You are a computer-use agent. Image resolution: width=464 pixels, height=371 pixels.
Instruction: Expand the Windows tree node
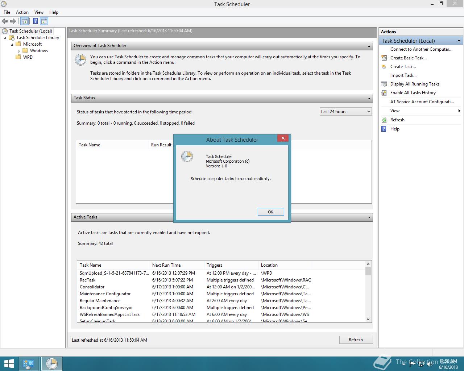[19, 51]
